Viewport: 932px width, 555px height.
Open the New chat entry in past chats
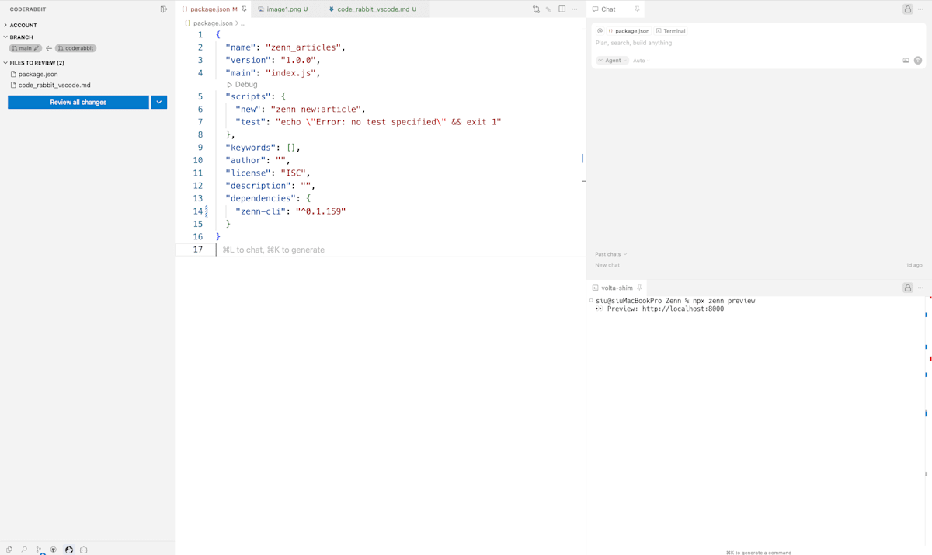[x=607, y=265]
